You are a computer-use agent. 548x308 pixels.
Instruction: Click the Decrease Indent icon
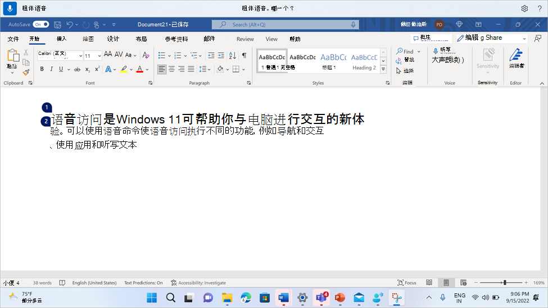point(211,55)
